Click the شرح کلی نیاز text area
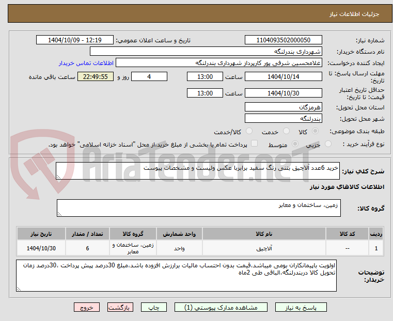This screenshot has height=321, width=393. pos(197,171)
